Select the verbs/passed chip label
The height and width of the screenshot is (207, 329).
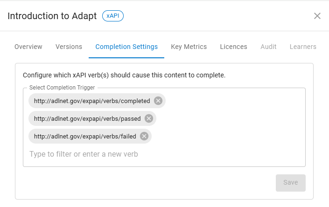87,118
